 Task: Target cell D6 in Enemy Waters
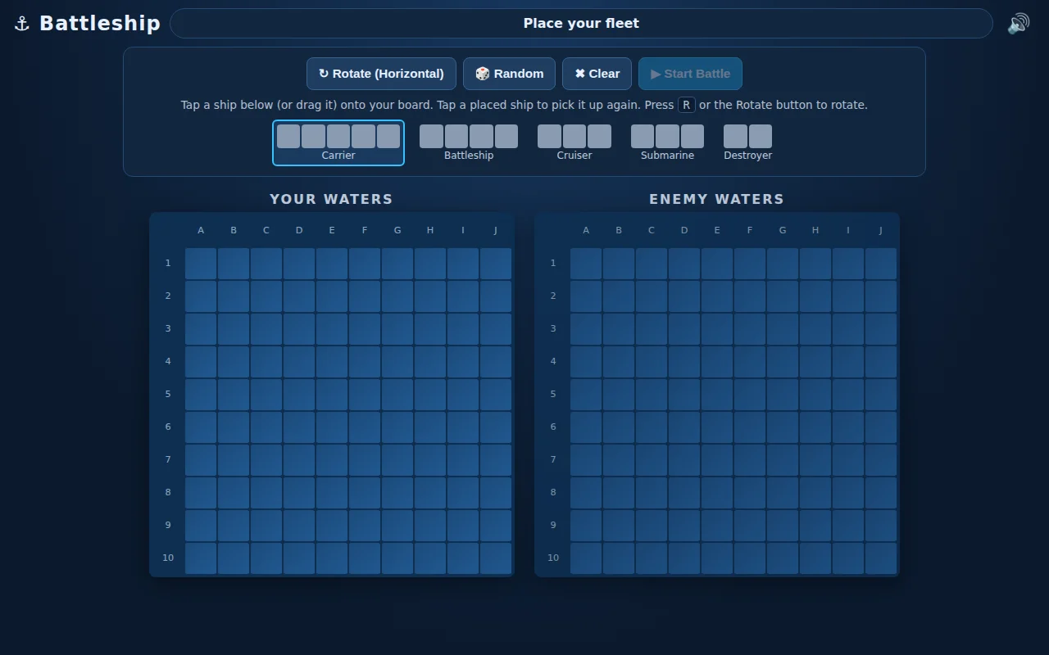tap(684, 427)
